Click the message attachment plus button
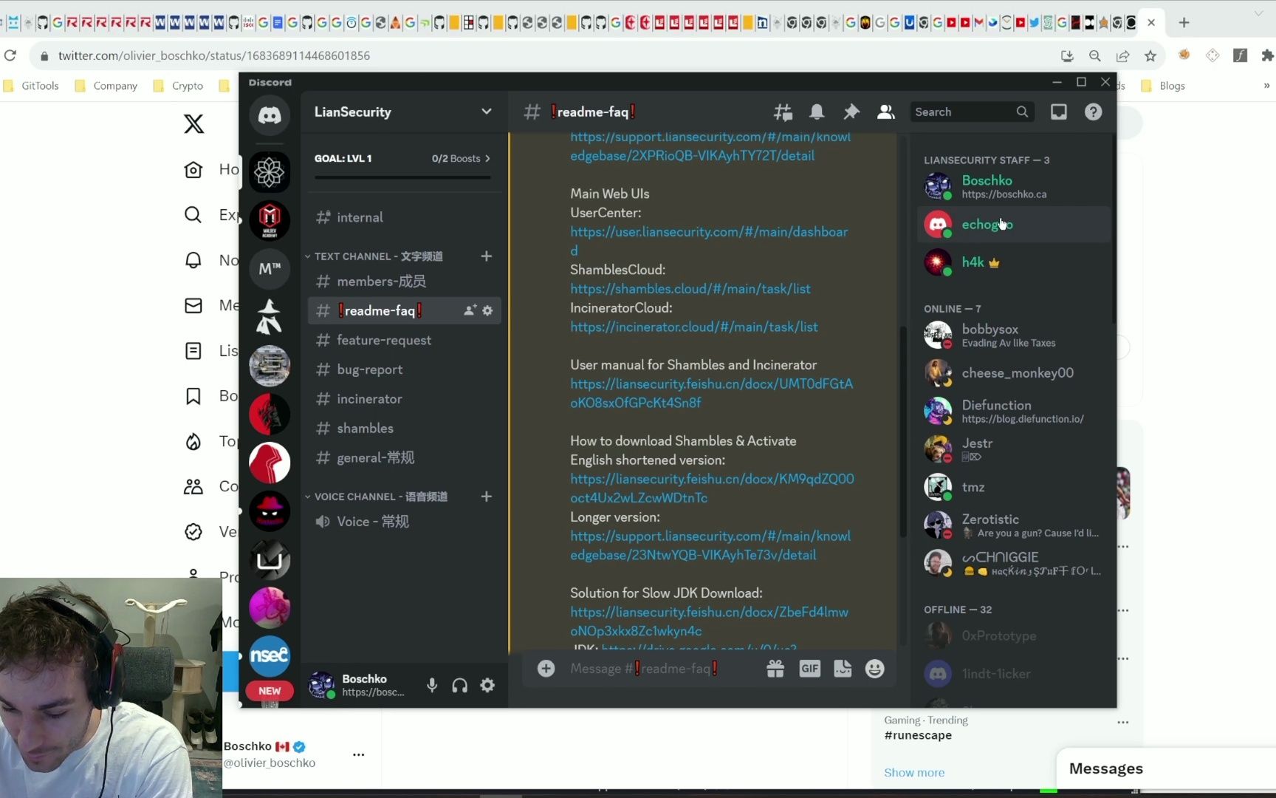This screenshot has height=798, width=1276. pyautogui.click(x=546, y=669)
